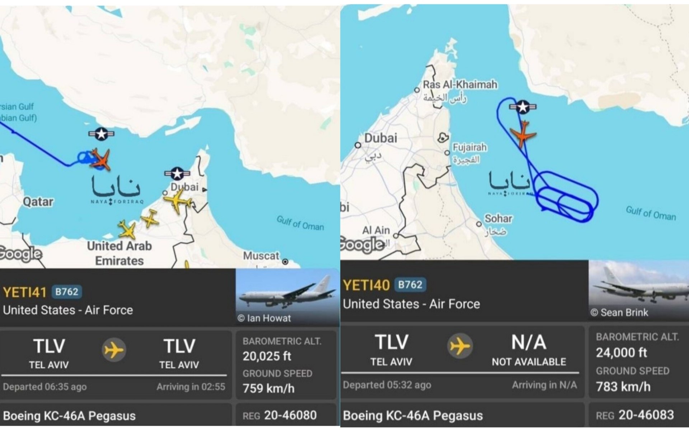Click the registration 20-46083 field
Screen dimensions: 689x440
(x=635, y=415)
